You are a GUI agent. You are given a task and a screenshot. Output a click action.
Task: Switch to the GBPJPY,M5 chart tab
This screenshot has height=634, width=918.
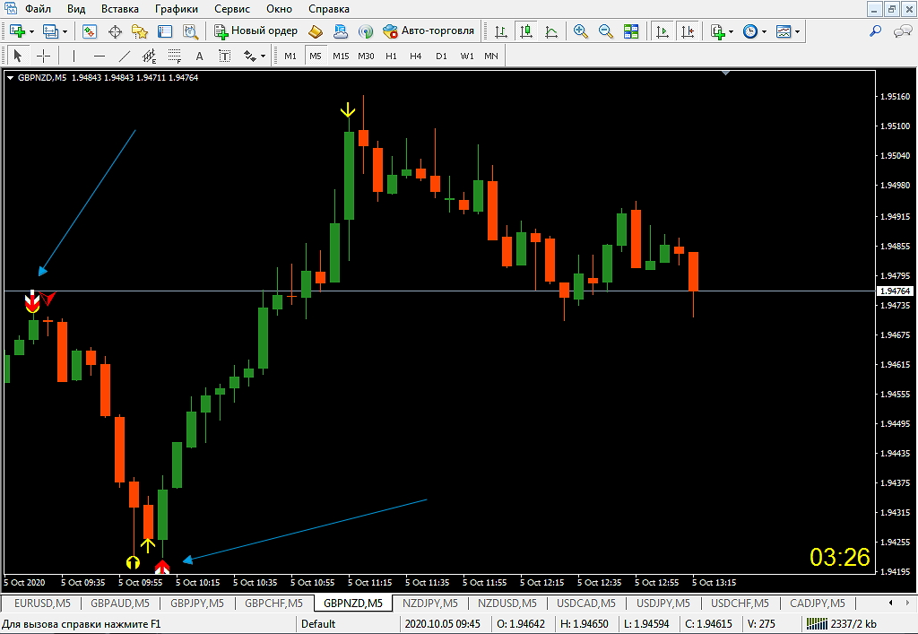tap(196, 603)
